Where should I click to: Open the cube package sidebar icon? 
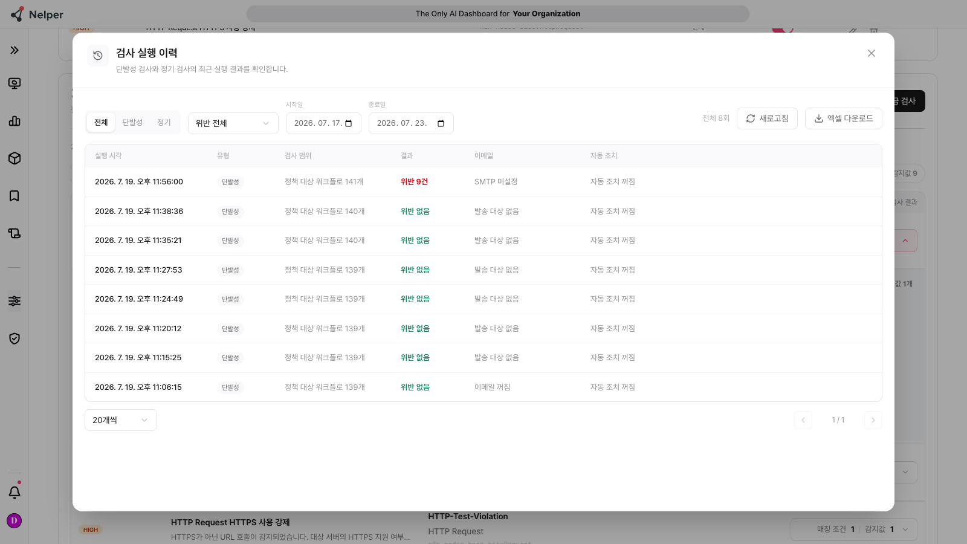point(15,158)
